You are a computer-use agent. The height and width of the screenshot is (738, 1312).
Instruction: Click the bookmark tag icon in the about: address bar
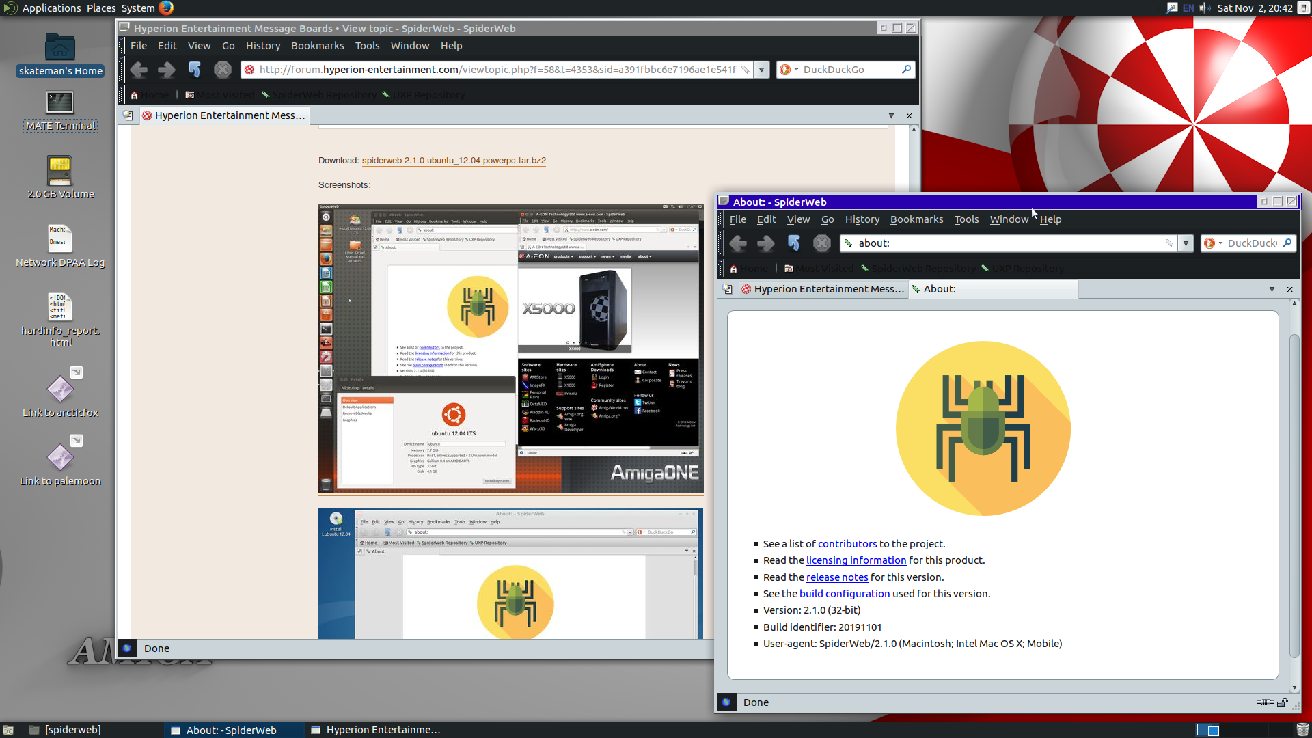click(x=1169, y=243)
